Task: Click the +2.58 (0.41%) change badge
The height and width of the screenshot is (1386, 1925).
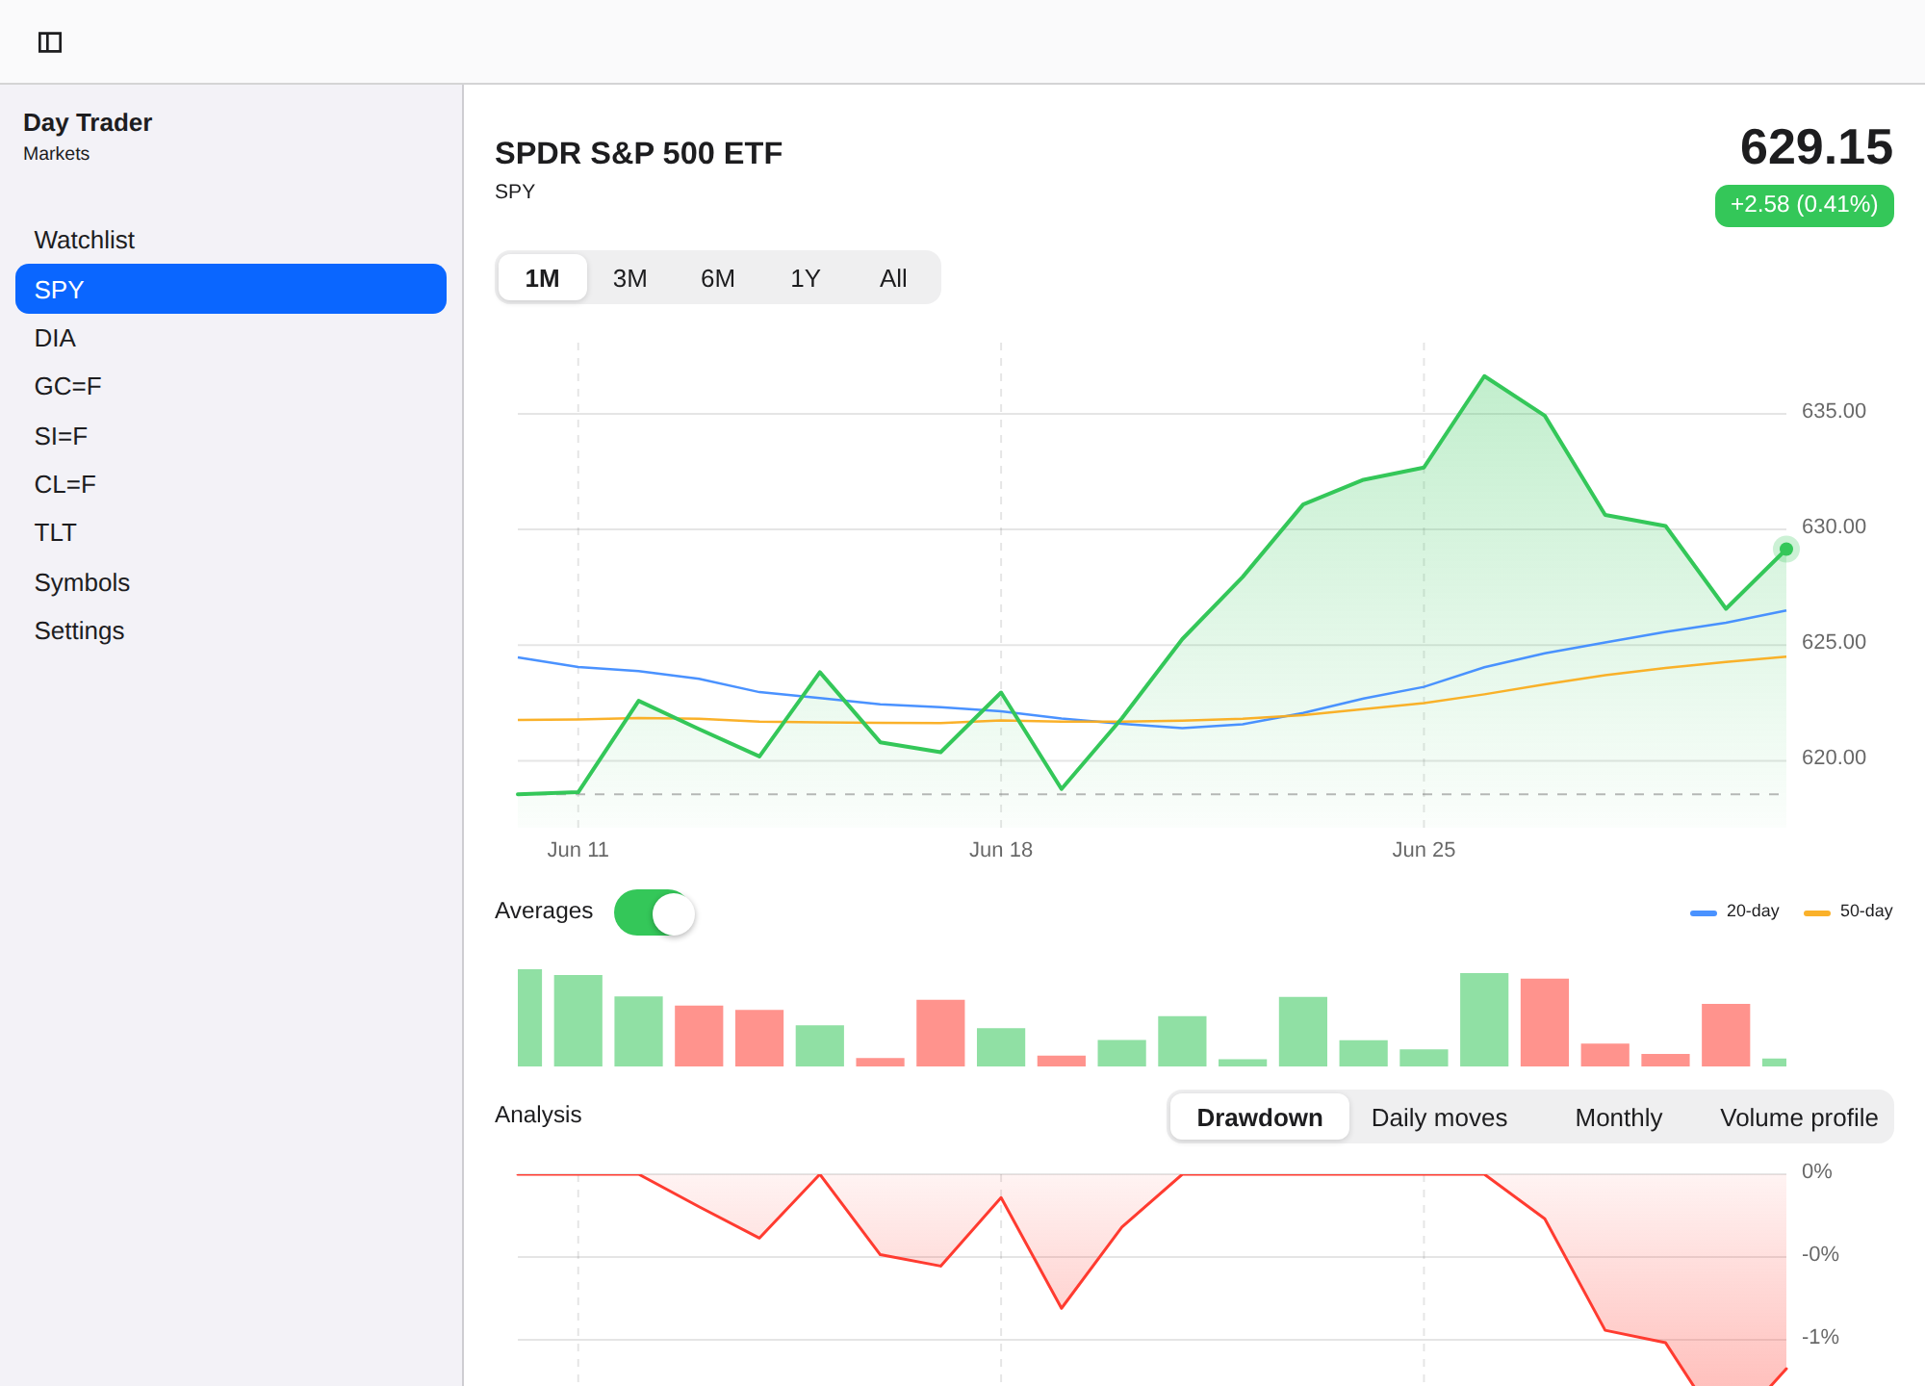Action: pyautogui.click(x=1804, y=205)
